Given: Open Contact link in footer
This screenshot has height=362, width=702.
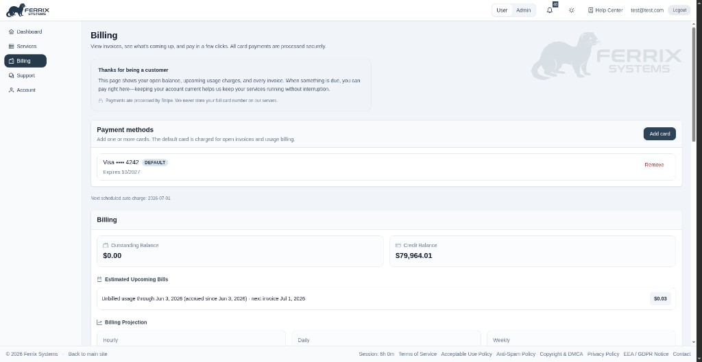Looking at the screenshot, I should point(681,354).
